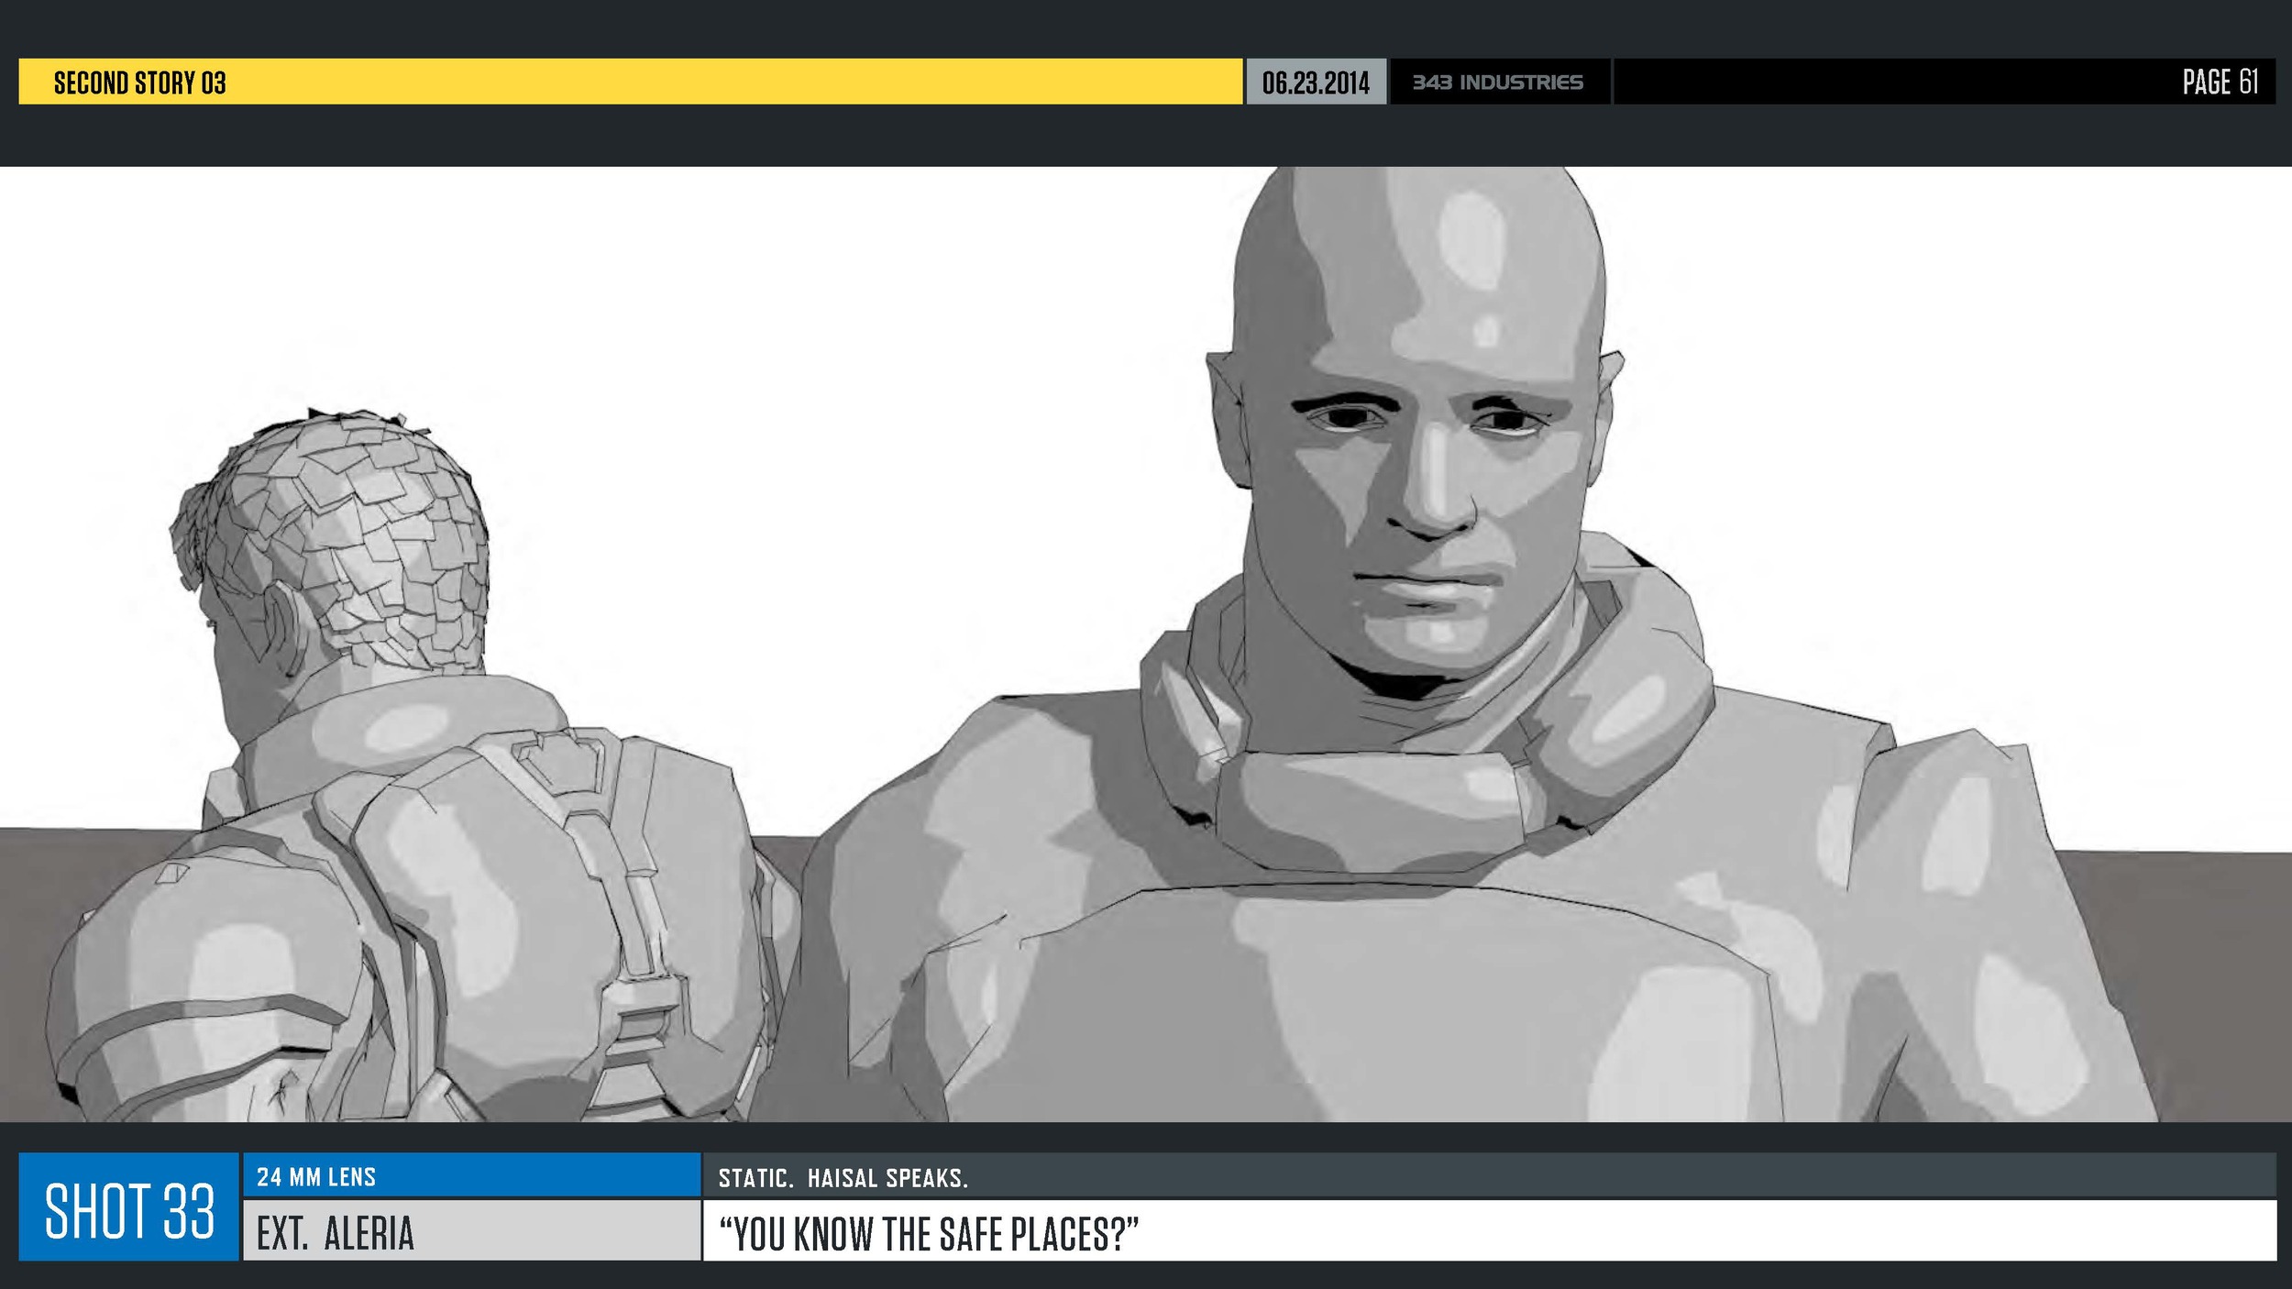Click the "SECOND STORY 03" title text
The width and height of the screenshot is (2292, 1289).
pos(139,83)
